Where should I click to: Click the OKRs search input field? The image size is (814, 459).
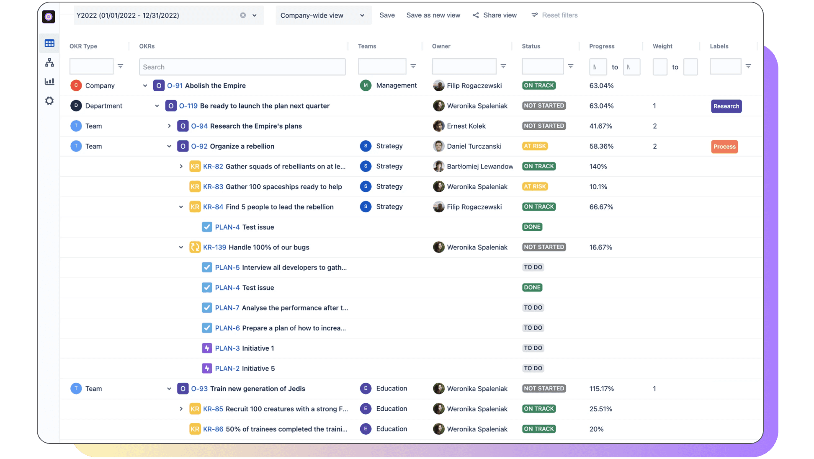pos(242,67)
